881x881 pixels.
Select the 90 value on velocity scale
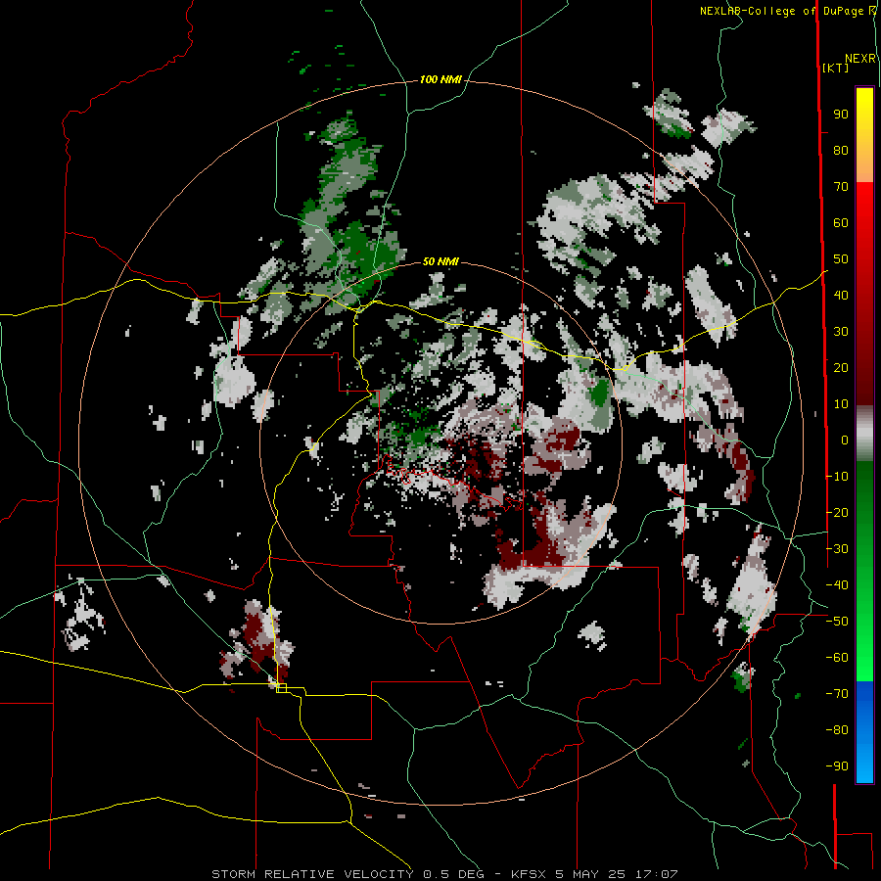841,115
